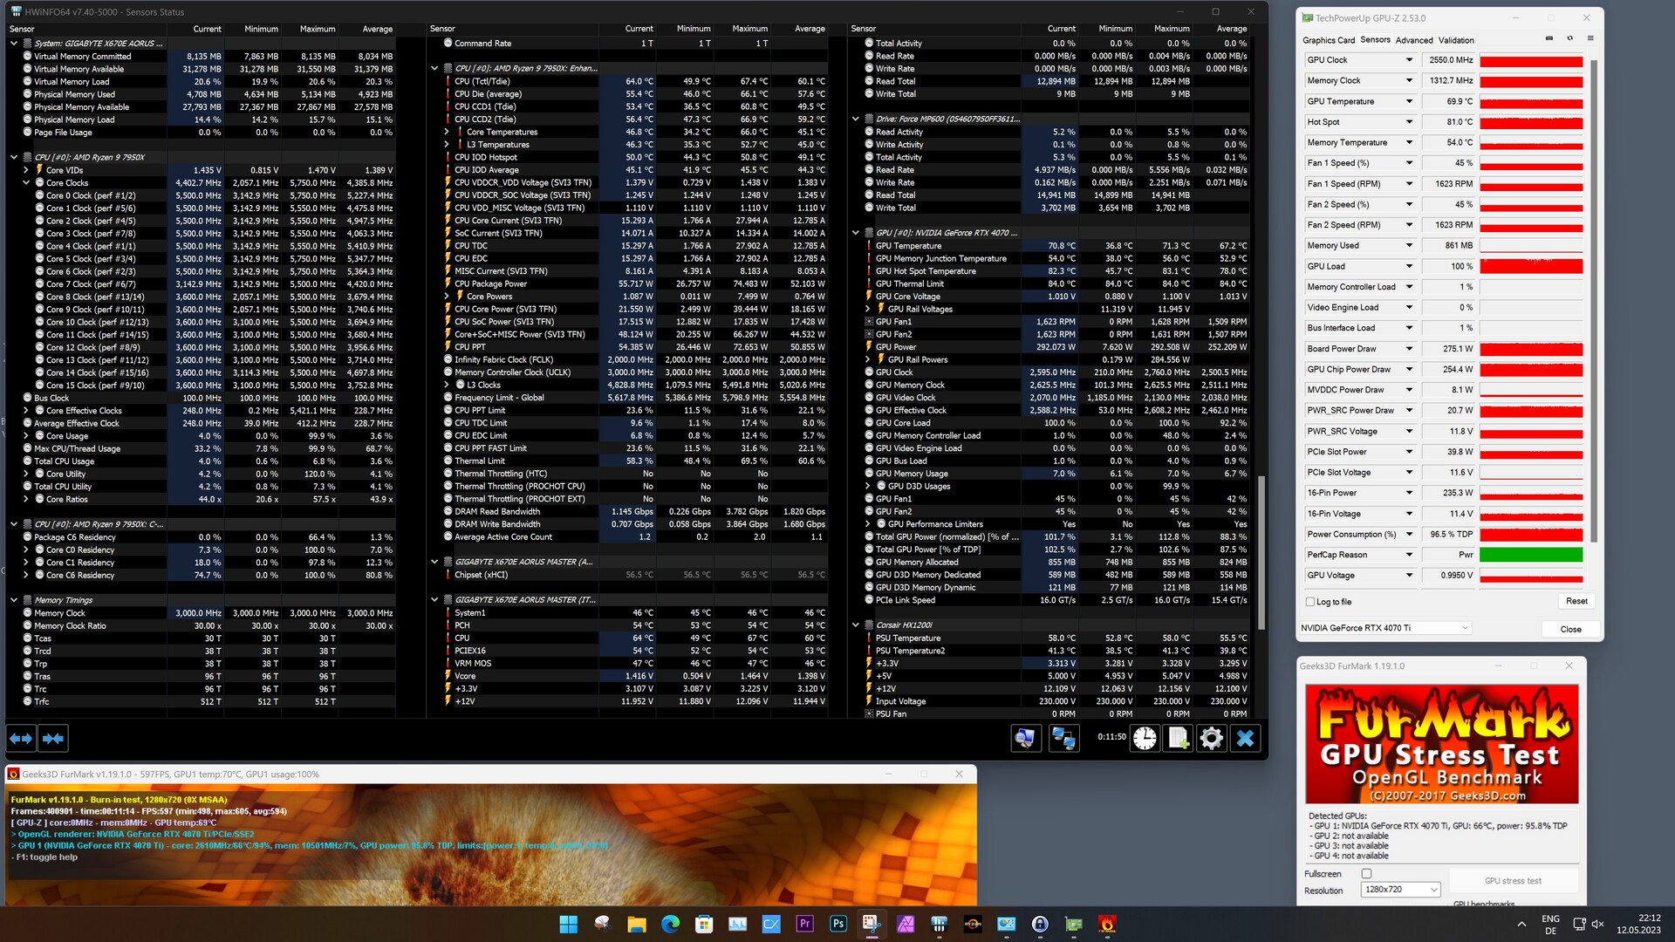Image resolution: width=1675 pixels, height=942 pixels.
Task: Click the log file with plus icon
Action: coord(1178,739)
